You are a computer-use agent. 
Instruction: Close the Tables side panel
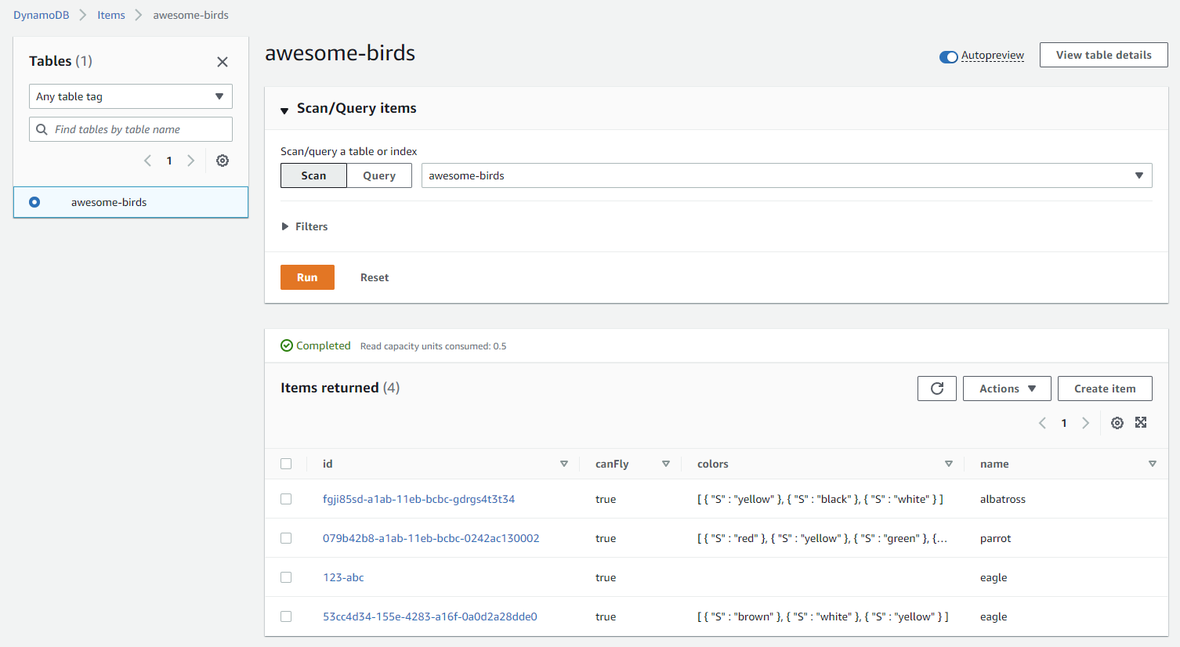223,62
